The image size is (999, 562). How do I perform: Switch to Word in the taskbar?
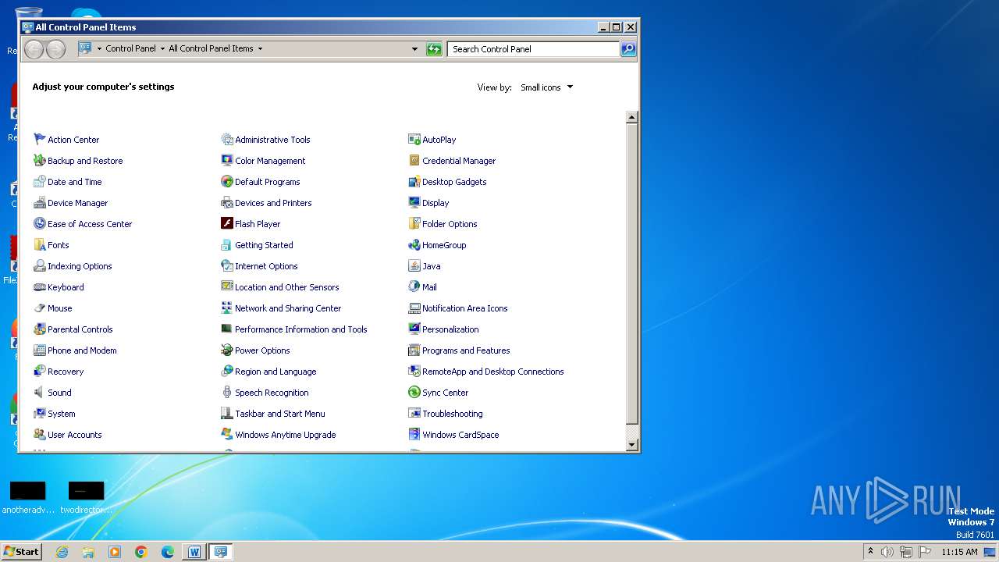point(194,552)
